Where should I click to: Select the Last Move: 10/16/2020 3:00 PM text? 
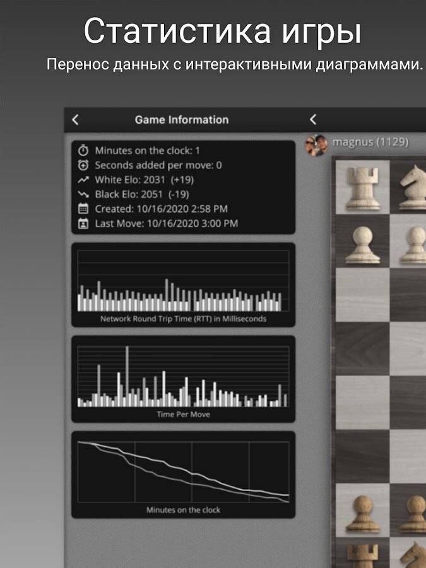tap(167, 223)
